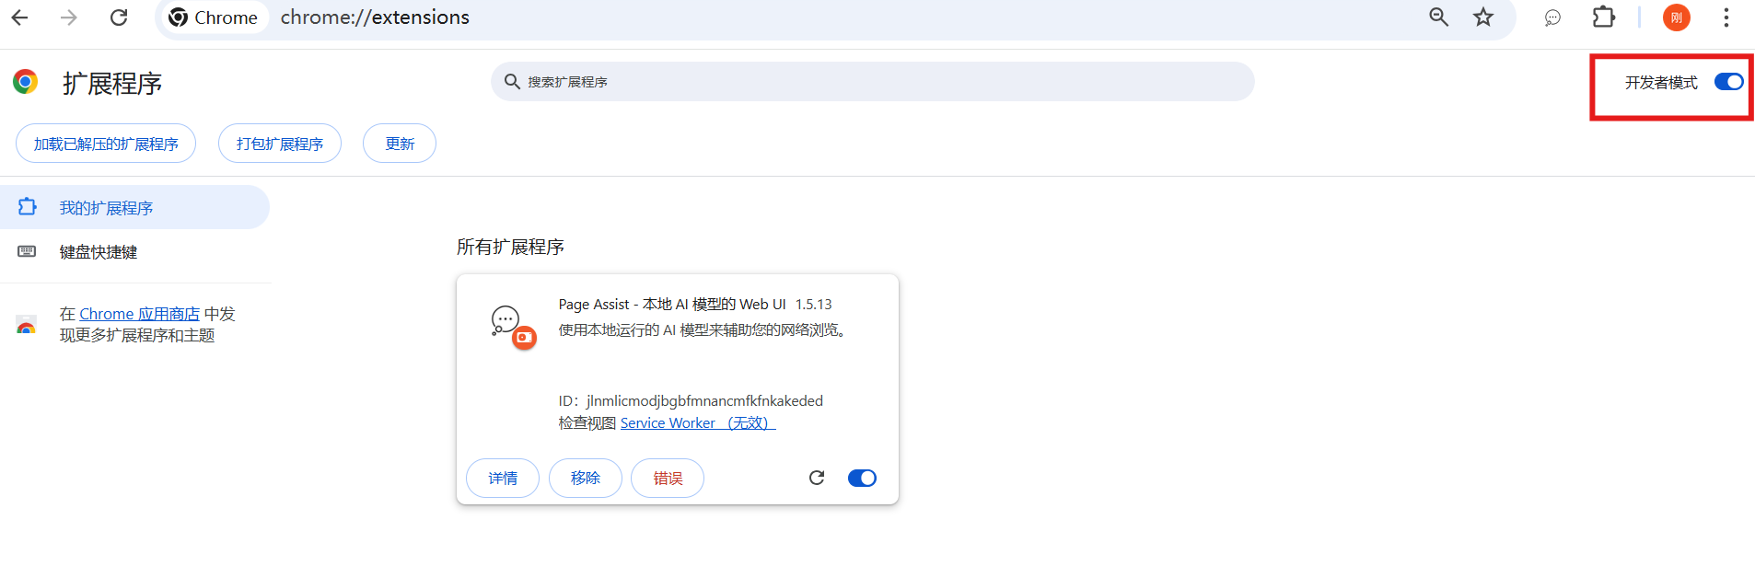1755x566 pixels.
Task: Click 打包扩展程序 button
Action: point(280,144)
